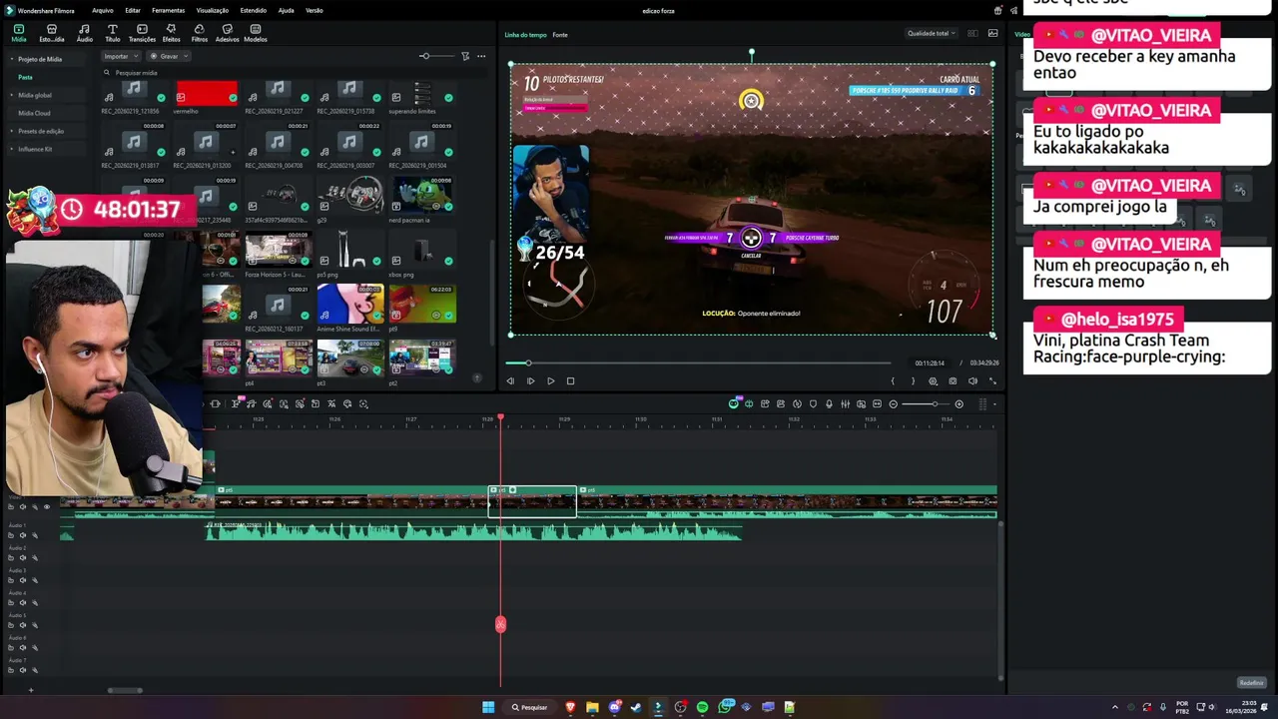Click the timeline audio mixer icon
Image resolution: width=1278 pixels, height=719 pixels.
pos(846,403)
